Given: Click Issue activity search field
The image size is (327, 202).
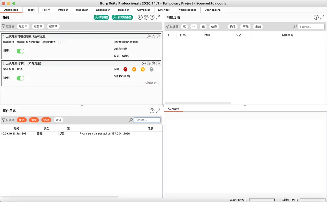Looking at the screenshot, I should click(x=311, y=27).
